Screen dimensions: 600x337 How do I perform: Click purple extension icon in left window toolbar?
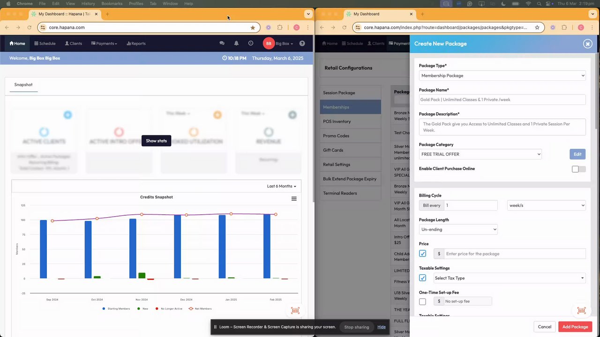pos(268,28)
